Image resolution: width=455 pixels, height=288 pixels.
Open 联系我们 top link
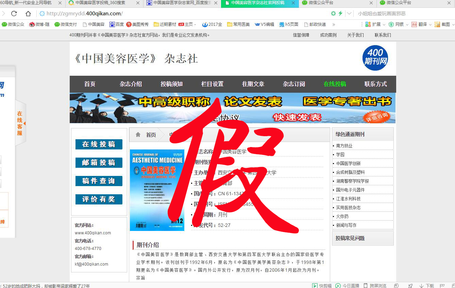tap(383, 35)
